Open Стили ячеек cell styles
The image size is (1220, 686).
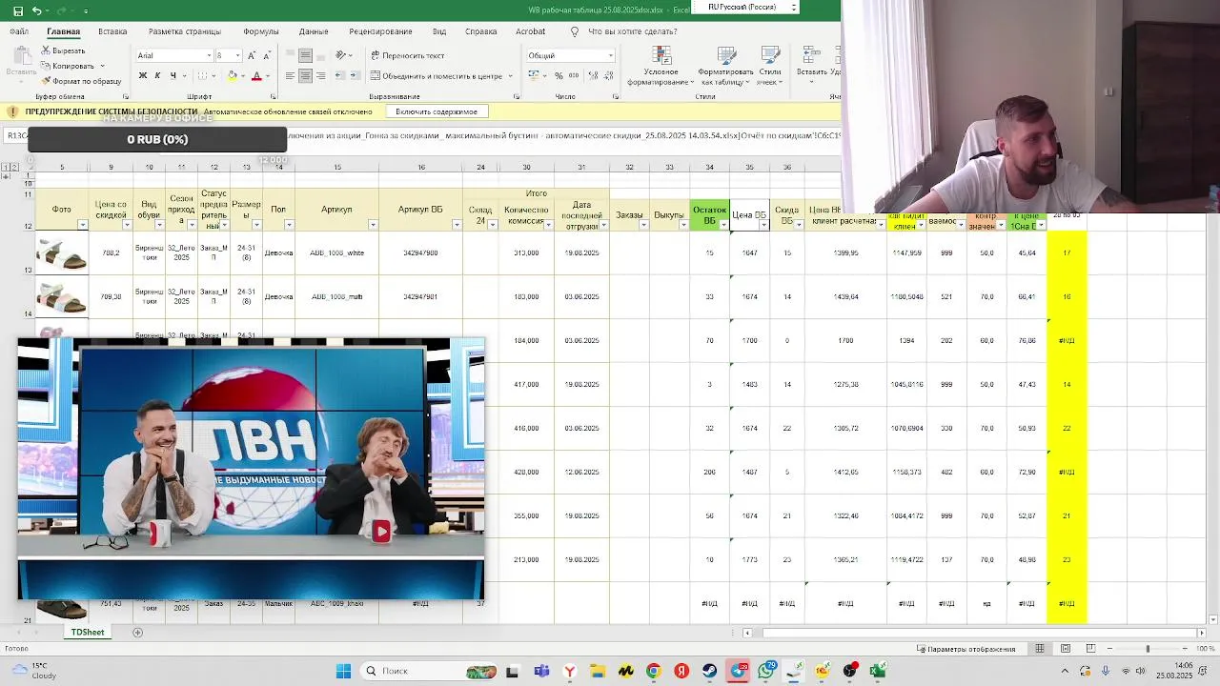769,67
